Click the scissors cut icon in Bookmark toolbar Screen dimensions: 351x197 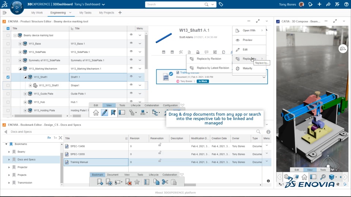pos(165,182)
